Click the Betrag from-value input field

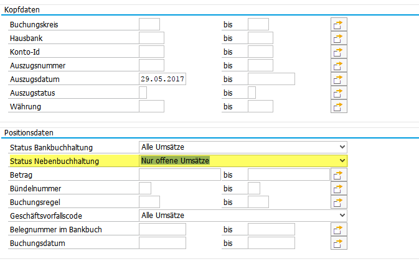tap(179, 175)
